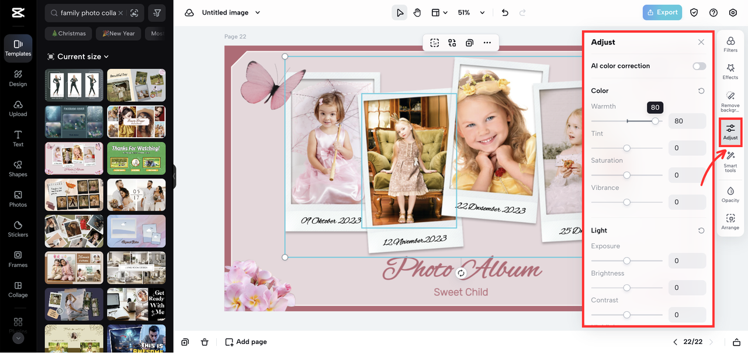Select the Thanks For Watching template thumbnail
This screenshot has width=748, height=358.
(136, 158)
